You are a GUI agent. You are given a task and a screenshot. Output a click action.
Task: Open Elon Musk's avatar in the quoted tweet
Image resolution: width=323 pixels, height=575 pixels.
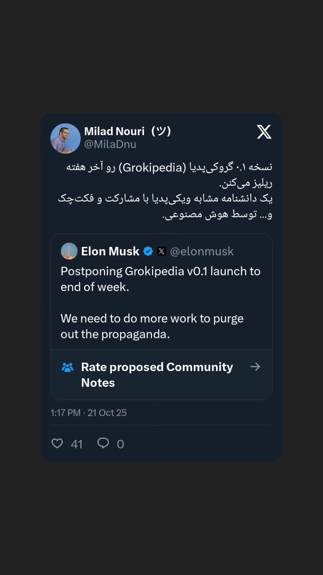69,251
